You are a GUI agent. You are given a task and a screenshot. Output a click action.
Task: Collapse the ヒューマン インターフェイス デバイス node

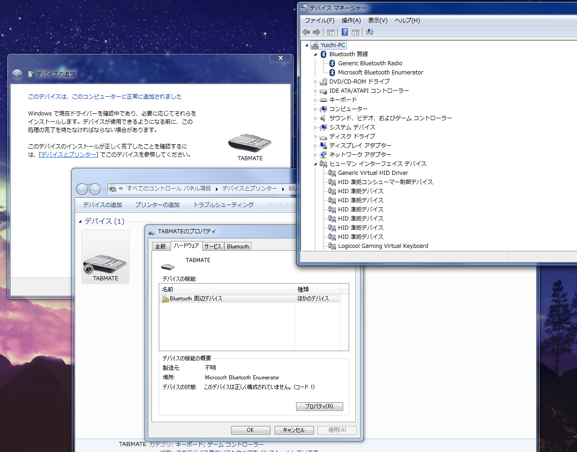[x=315, y=164]
